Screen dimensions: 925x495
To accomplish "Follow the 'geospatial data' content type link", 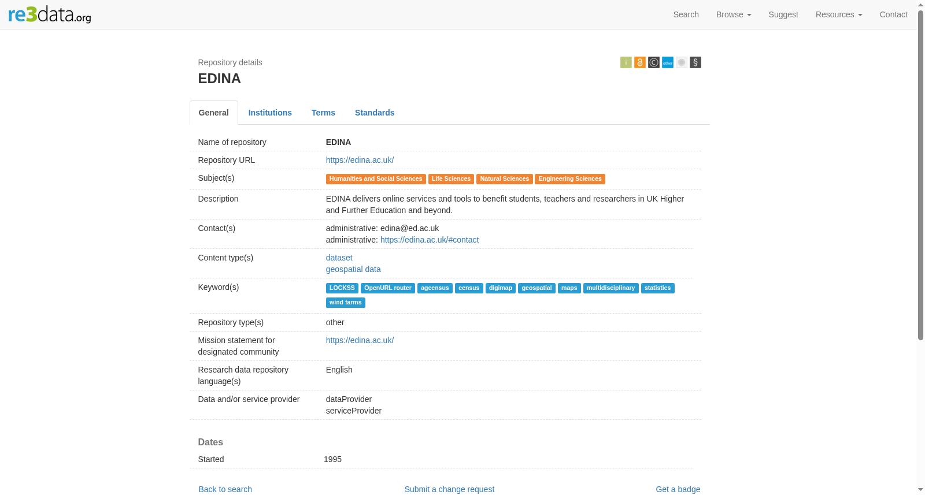I will 353,269.
